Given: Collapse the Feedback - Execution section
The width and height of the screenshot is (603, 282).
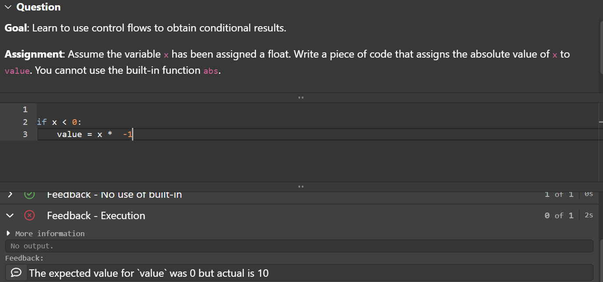Looking at the screenshot, I should (10, 215).
